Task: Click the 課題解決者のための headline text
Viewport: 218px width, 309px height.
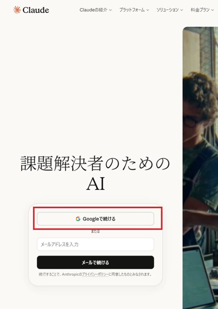Action: (95, 163)
